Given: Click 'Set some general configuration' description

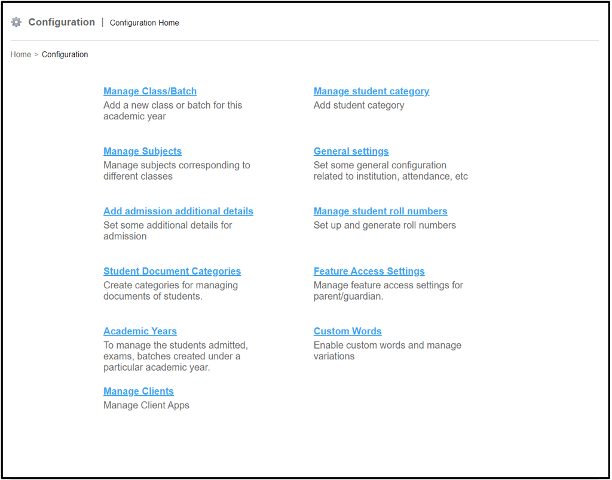Looking at the screenshot, I should click(391, 171).
